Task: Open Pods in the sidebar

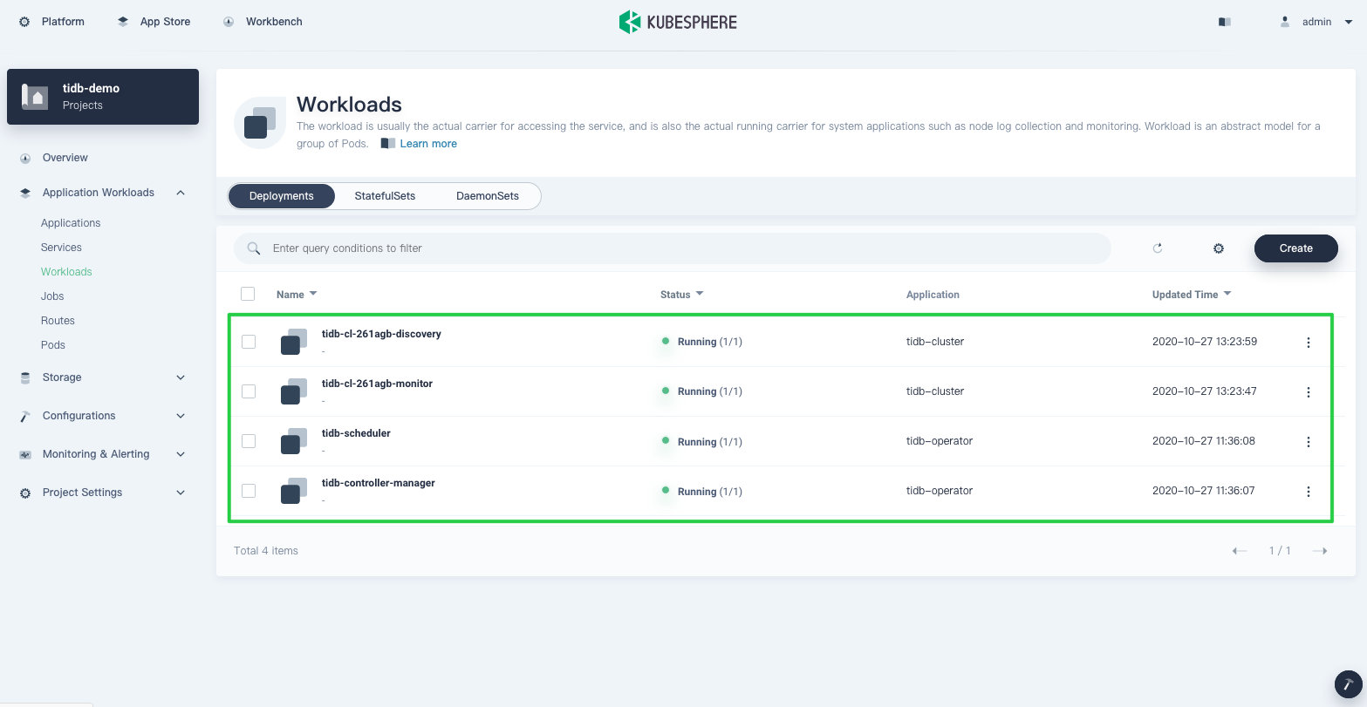Action: click(x=53, y=345)
